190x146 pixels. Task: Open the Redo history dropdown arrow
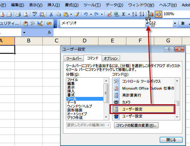[102, 14]
